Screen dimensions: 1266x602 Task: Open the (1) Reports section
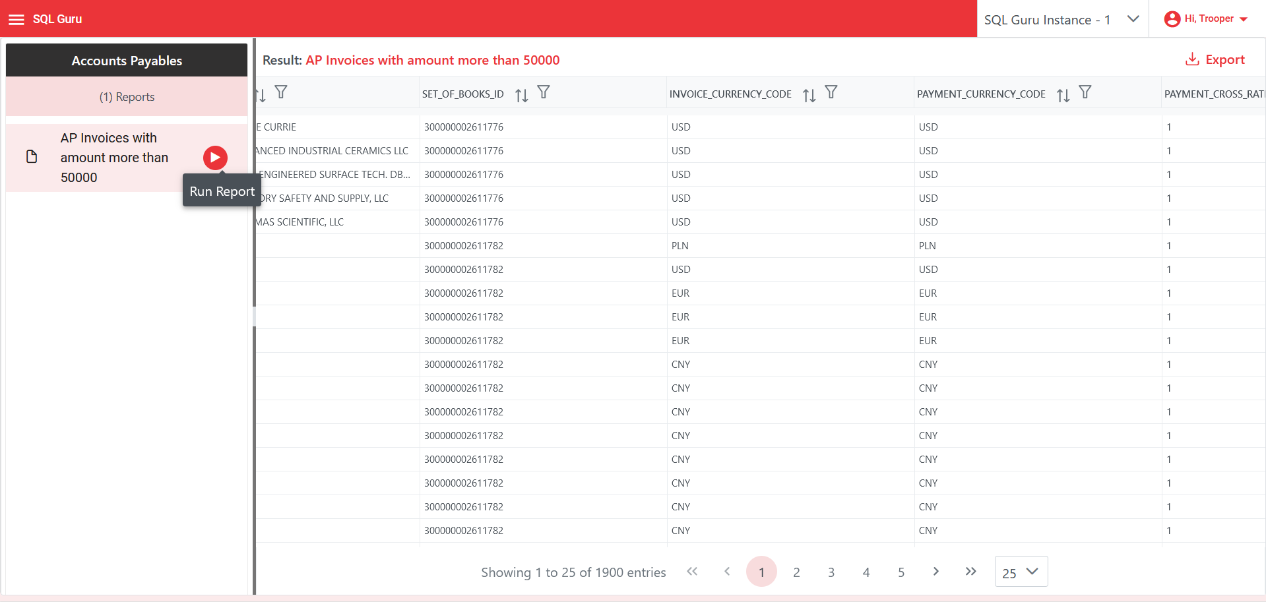(127, 97)
